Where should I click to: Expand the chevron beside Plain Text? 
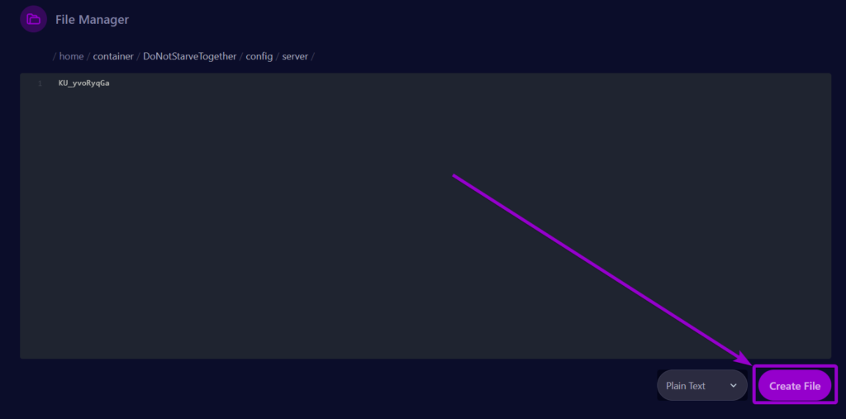coord(733,386)
